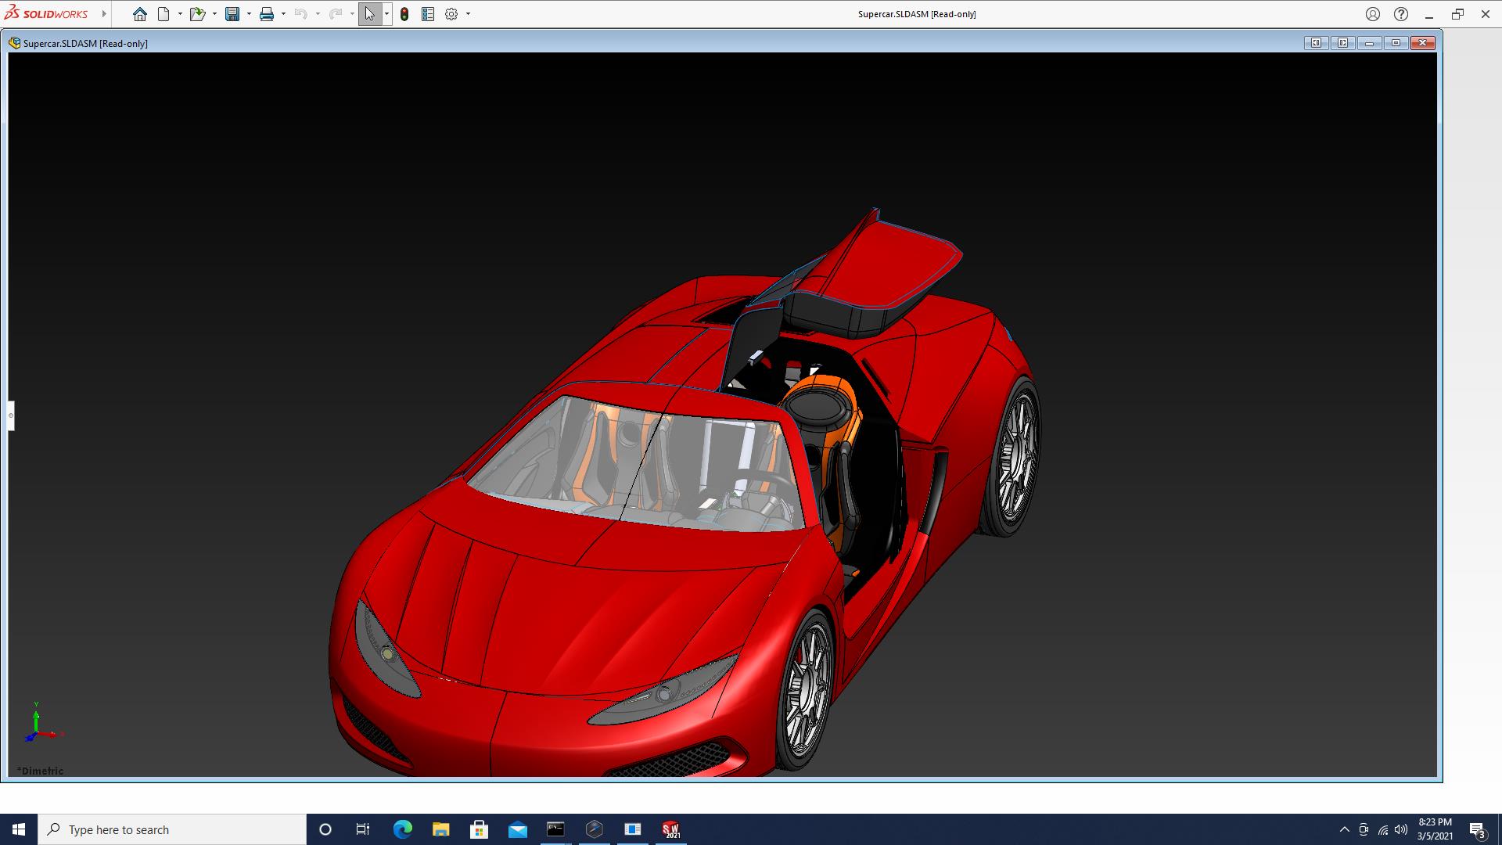Screen dimensions: 1502x845
Task: Expand the SOLIDWORKS menu flyout arrow
Action: (x=104, y=14)
